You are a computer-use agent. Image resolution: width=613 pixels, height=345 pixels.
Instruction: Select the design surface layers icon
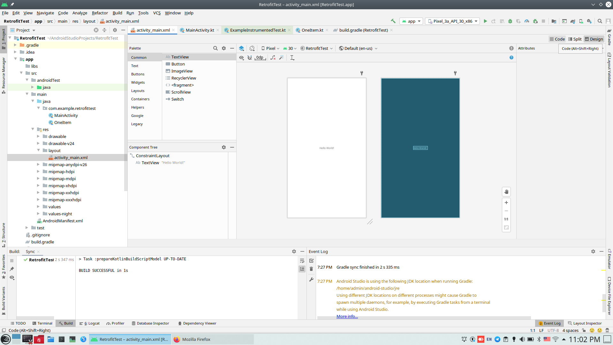241,49
